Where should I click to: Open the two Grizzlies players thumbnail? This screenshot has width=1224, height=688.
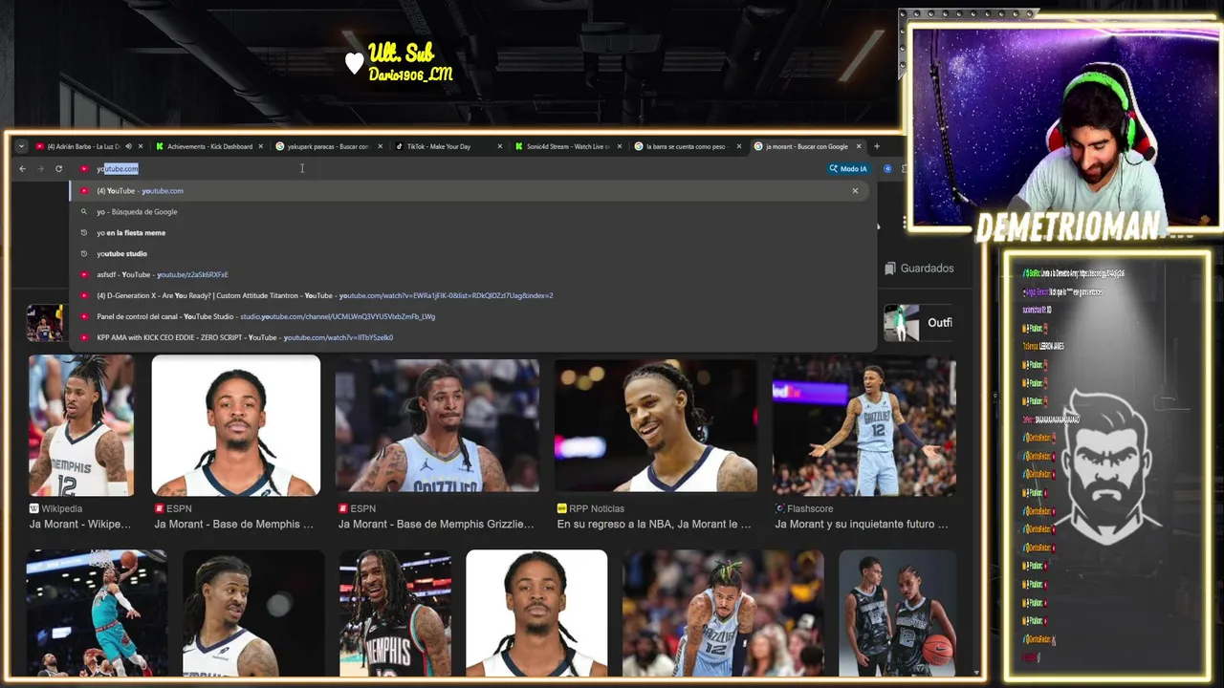click(x=898, y=613)
